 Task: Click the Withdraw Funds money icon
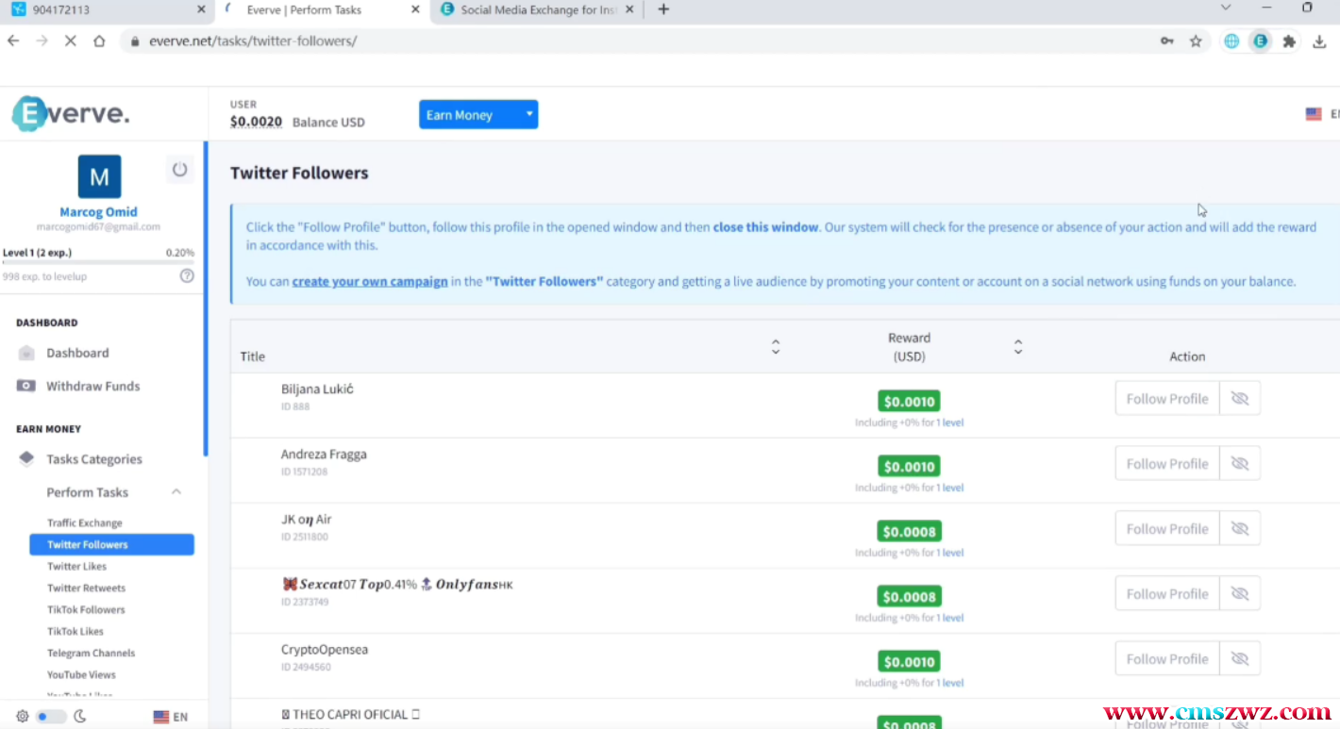click(x=26, y=386)
